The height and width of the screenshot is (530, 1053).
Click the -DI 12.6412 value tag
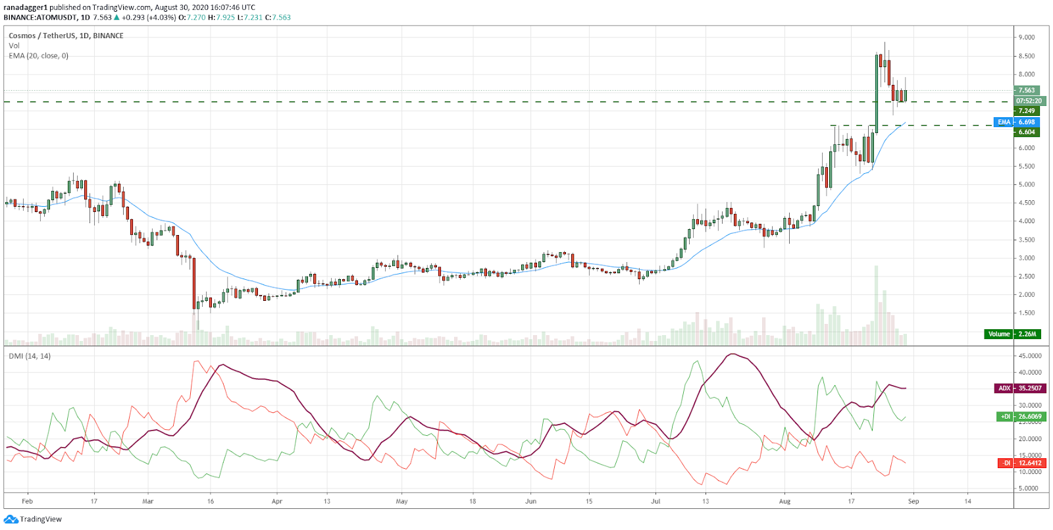coord(1021,463)
